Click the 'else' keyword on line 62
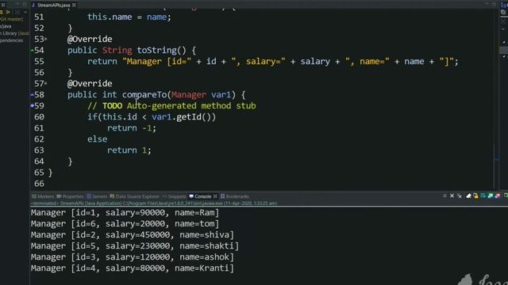Screen dimensions: 508x285 tap(97, 139)
